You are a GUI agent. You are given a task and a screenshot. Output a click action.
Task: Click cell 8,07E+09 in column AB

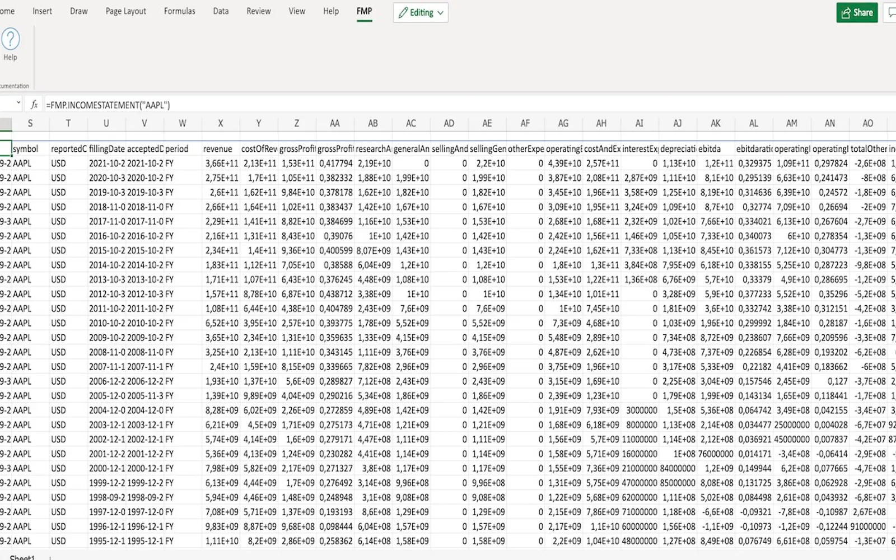[x=373, y=250]
